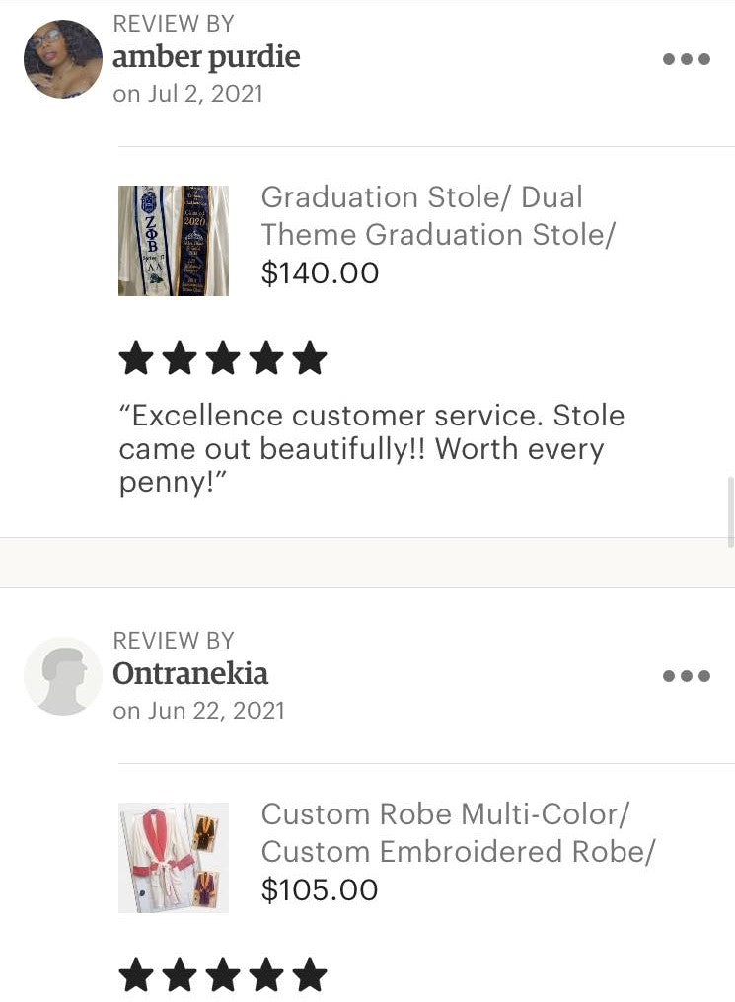Click reviewer name Ontranekia

coord(190,674)
